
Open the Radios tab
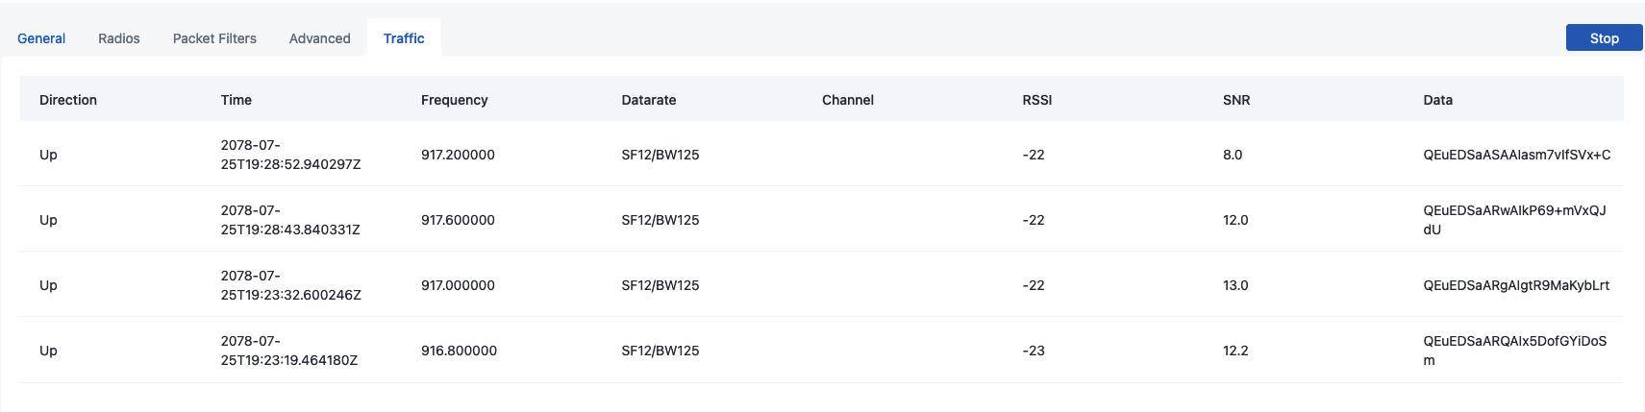point(119,38)
